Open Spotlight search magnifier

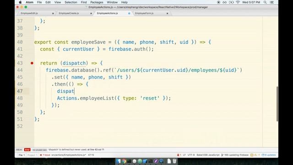click(x=265, y=2)
